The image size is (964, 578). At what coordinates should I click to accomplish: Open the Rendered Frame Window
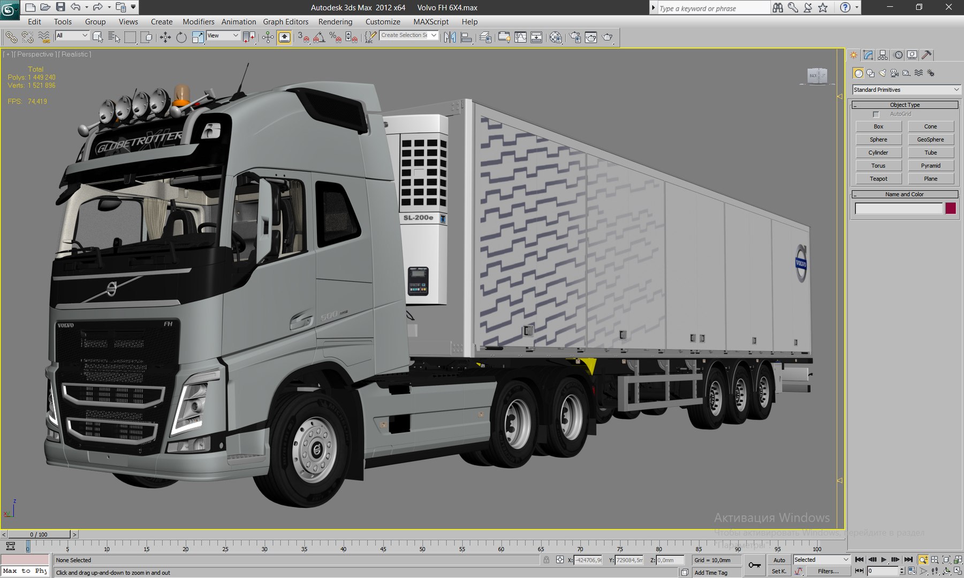coord(591,37)
